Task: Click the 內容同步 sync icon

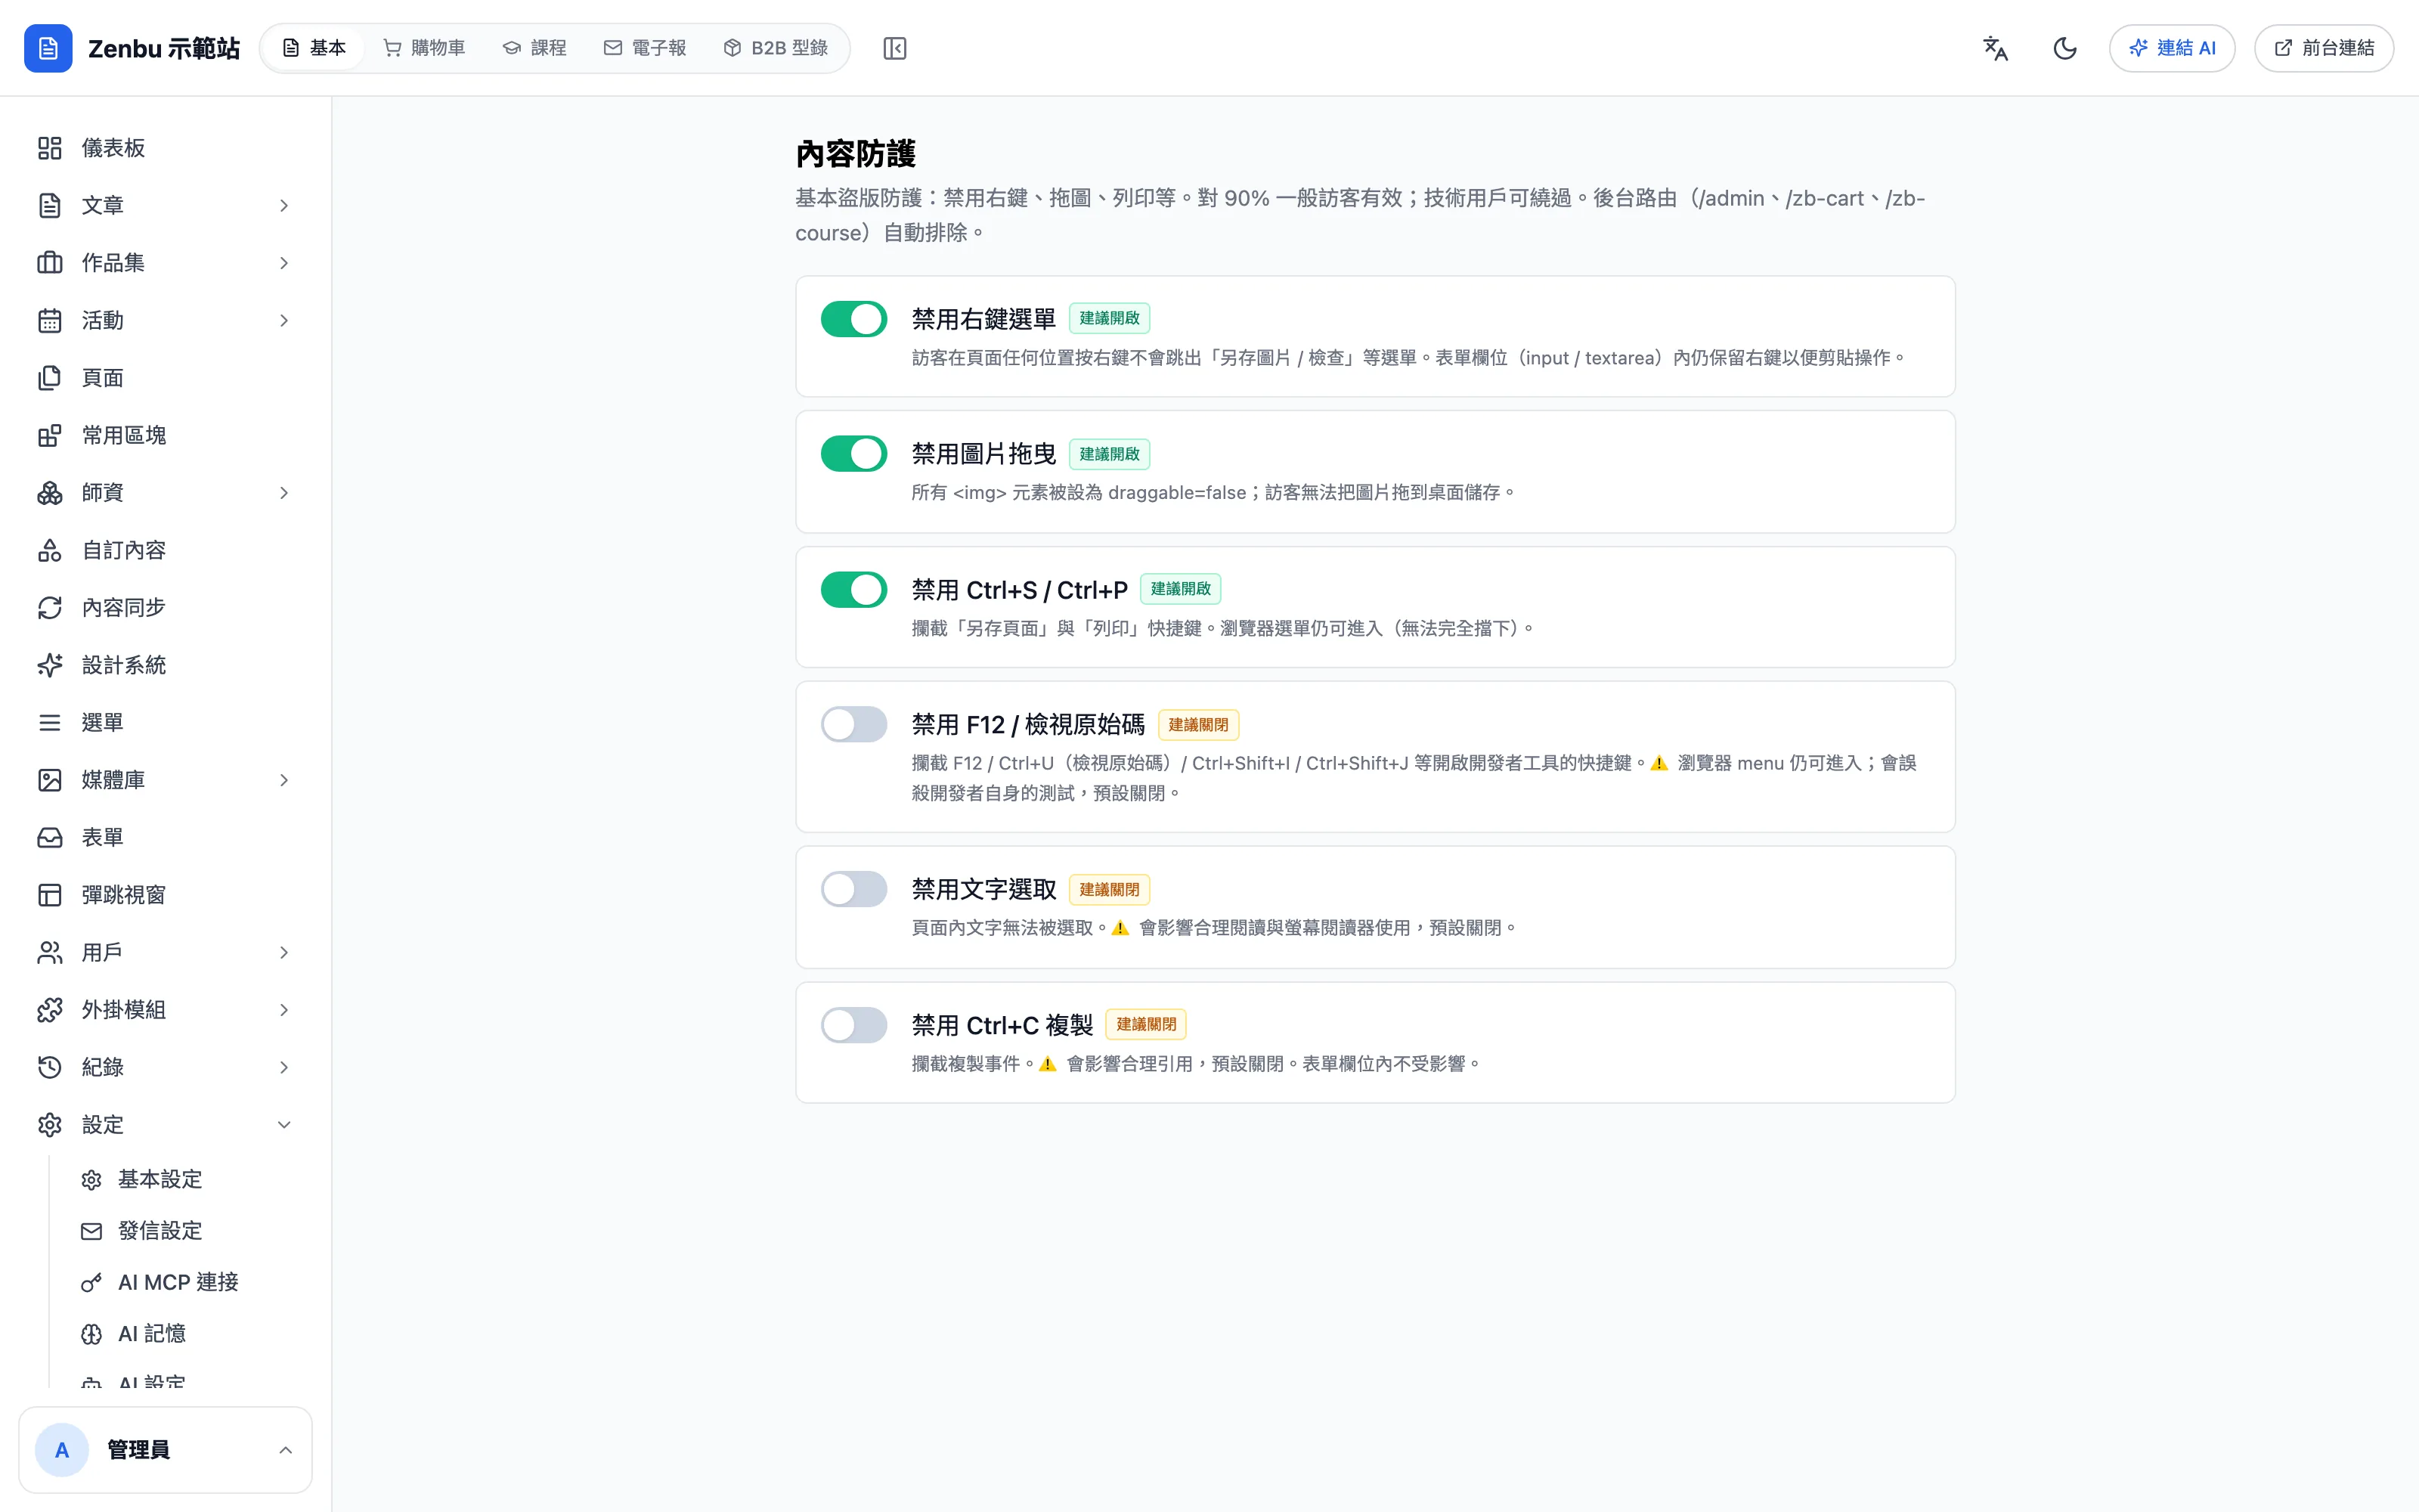Action: [50, 608]
